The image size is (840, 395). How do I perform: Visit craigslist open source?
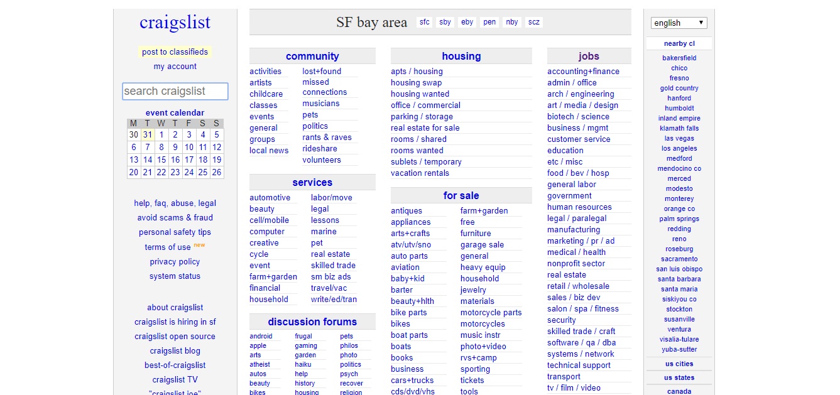(x=175, y=337)
